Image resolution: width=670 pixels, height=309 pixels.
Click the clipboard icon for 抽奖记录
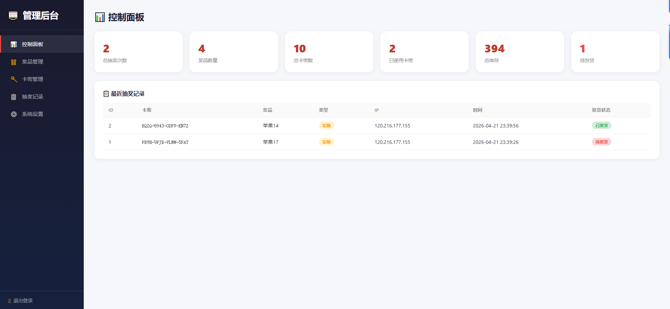[14, 97]
